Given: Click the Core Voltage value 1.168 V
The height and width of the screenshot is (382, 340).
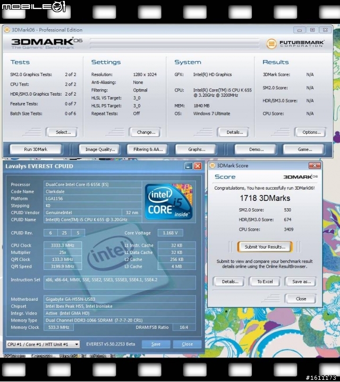Looking at the screenshot, I should click(x=170, y=233).
